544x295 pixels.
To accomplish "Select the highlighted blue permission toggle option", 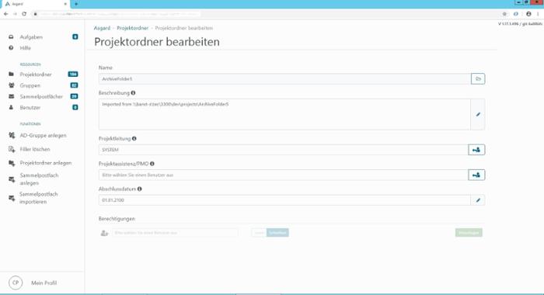I will (x=277, y=233).
